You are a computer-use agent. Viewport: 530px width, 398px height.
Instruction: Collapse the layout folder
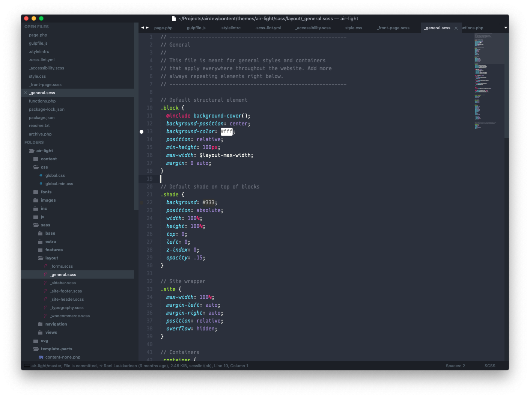(41, 258)
